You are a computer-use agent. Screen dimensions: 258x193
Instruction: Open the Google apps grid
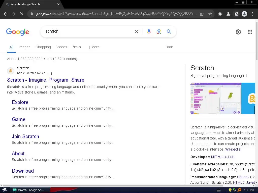[250, 32]
